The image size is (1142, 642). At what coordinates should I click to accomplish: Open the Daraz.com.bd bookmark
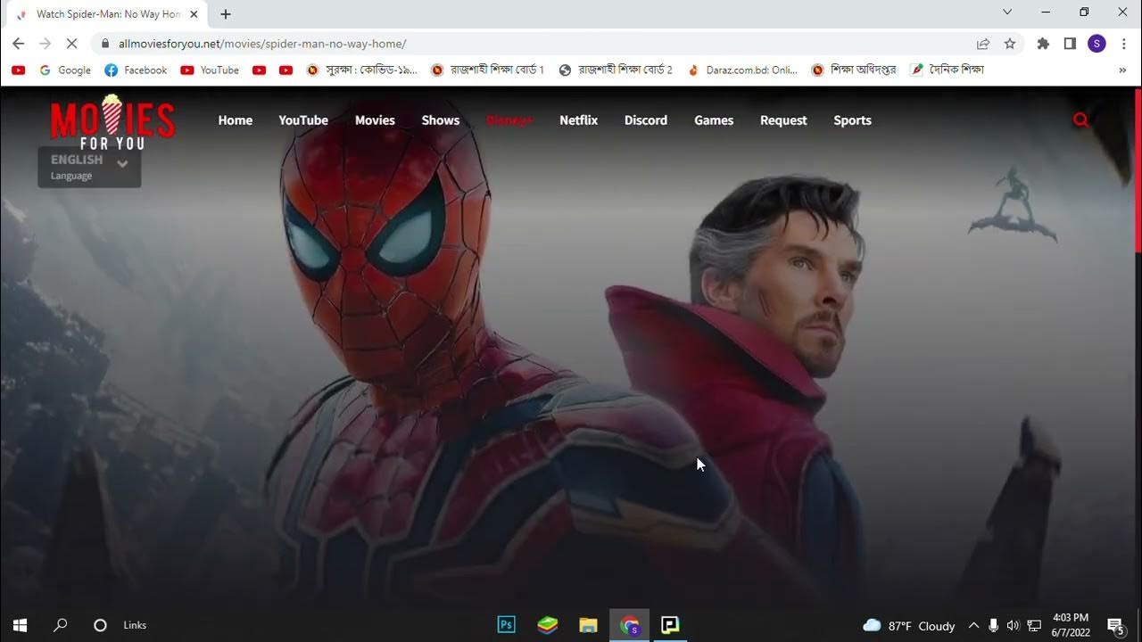coord(742,70)
